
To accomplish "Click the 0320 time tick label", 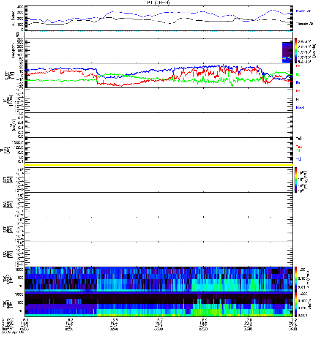I will tap(203, 329).
